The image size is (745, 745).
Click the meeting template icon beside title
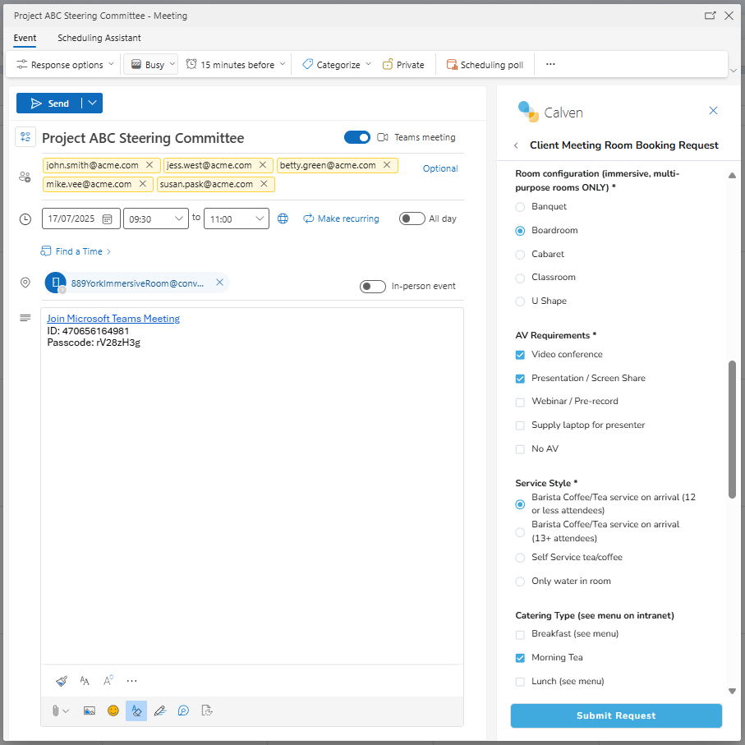coord(25,137)
